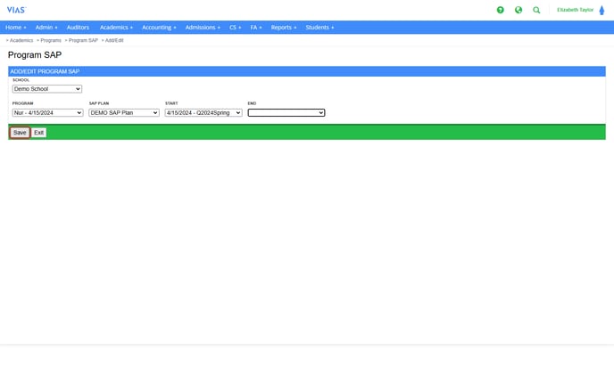This screenshot has width=614, height=375.
Task: Click the green globe icon
Action: [x=519, y=10]
